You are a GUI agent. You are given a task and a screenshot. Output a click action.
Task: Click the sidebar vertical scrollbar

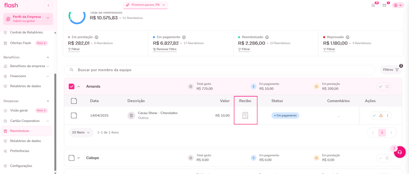(x=55, y=122)
